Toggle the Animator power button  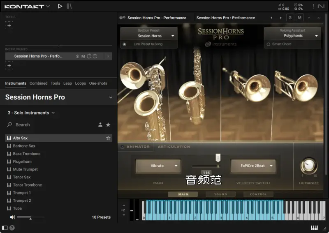click(x=122, y=147)
